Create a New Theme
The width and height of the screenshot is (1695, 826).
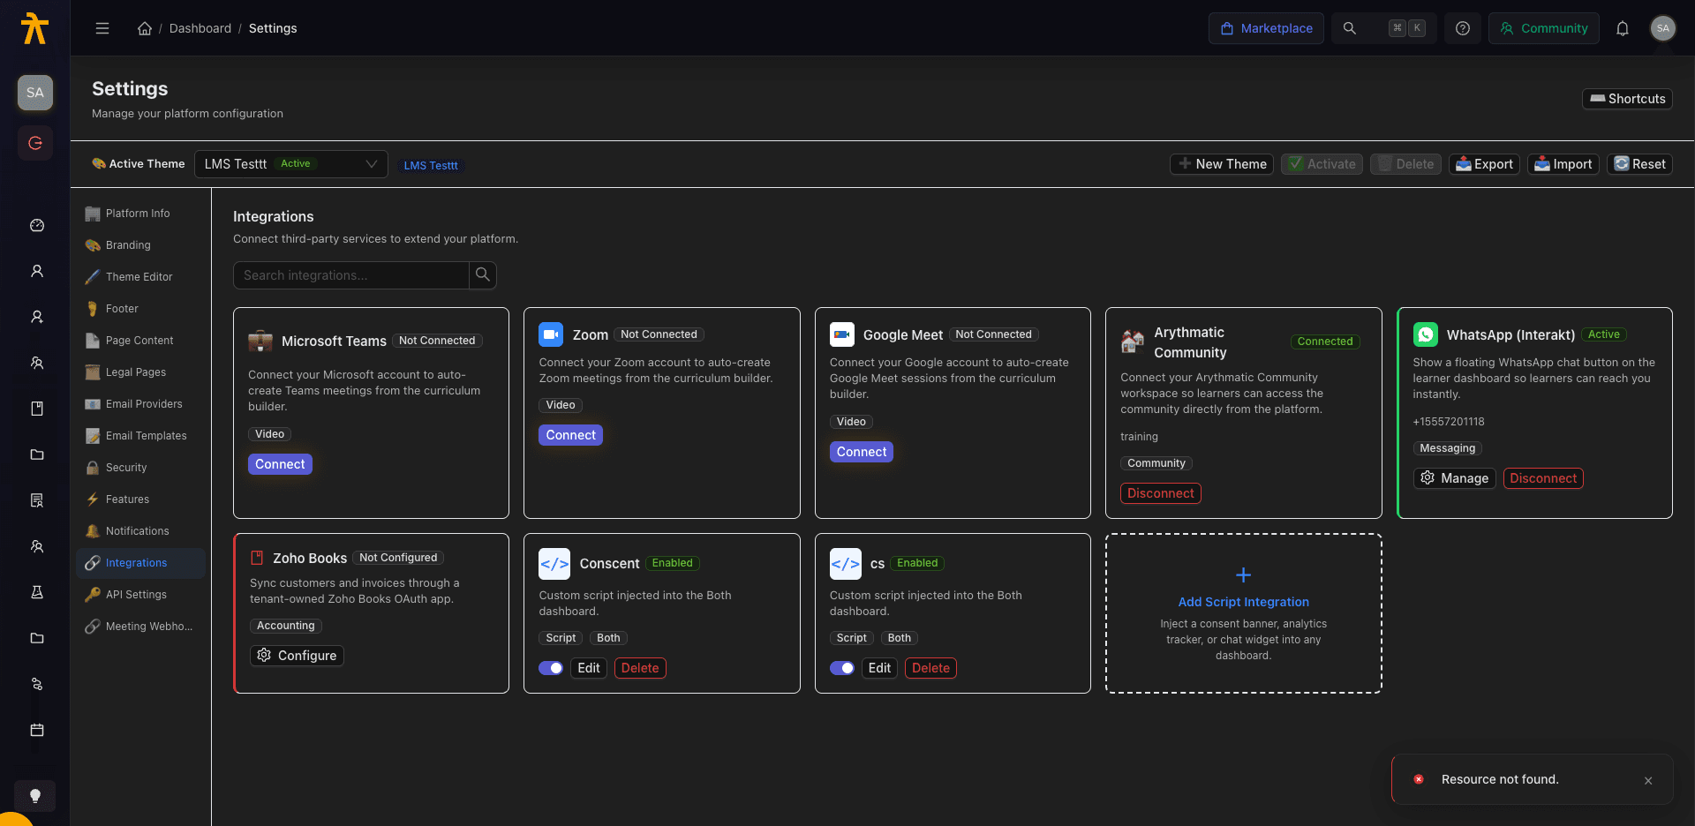(x=1222, y=164)
